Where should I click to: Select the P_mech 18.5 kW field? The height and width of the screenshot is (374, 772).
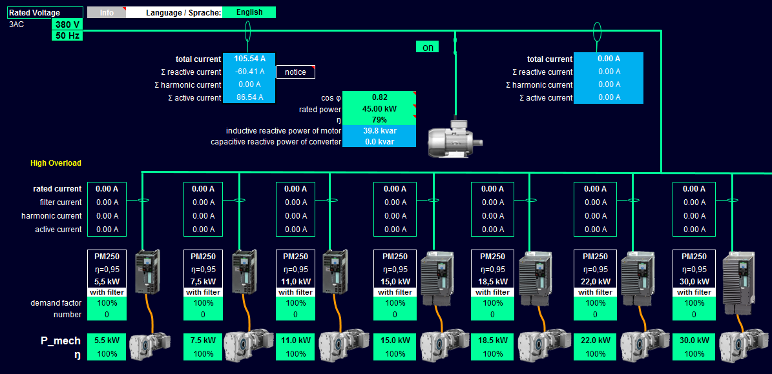point(492,340)
